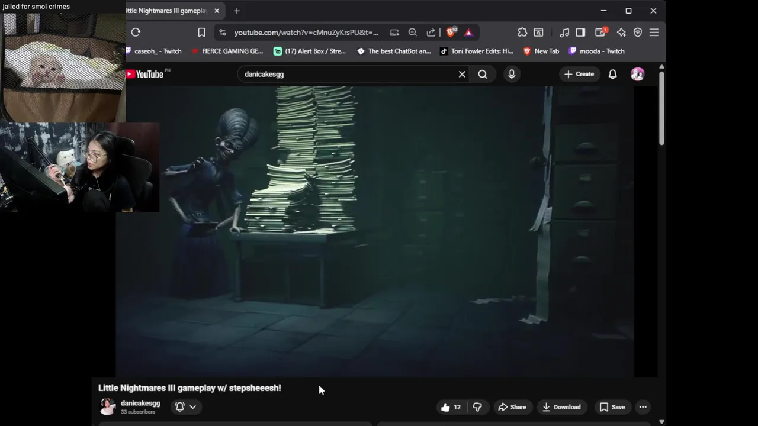Like the video with thumbs up
Image resolution: width=758 pixels, height=426 pixels.
pyautogui.click(x=451, y=407)
